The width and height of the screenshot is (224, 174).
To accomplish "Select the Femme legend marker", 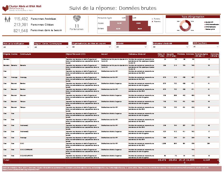I will point(152,19).
